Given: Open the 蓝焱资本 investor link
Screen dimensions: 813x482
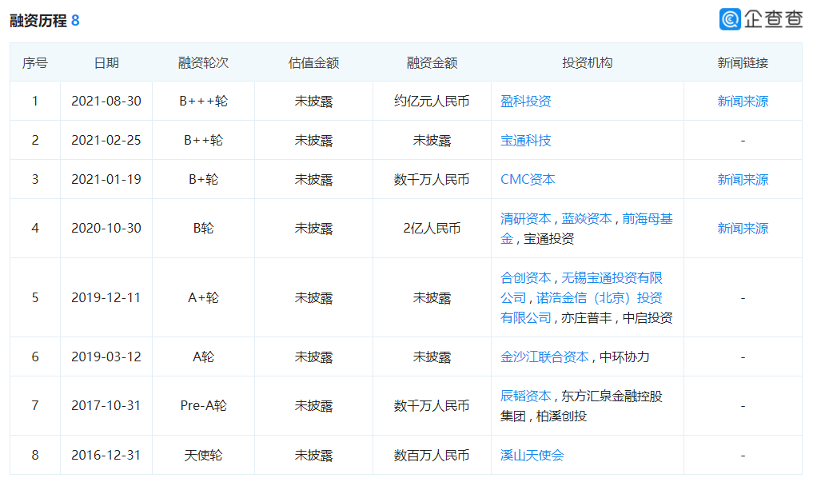Looking at the screenshot, I should tap(587, 219).
